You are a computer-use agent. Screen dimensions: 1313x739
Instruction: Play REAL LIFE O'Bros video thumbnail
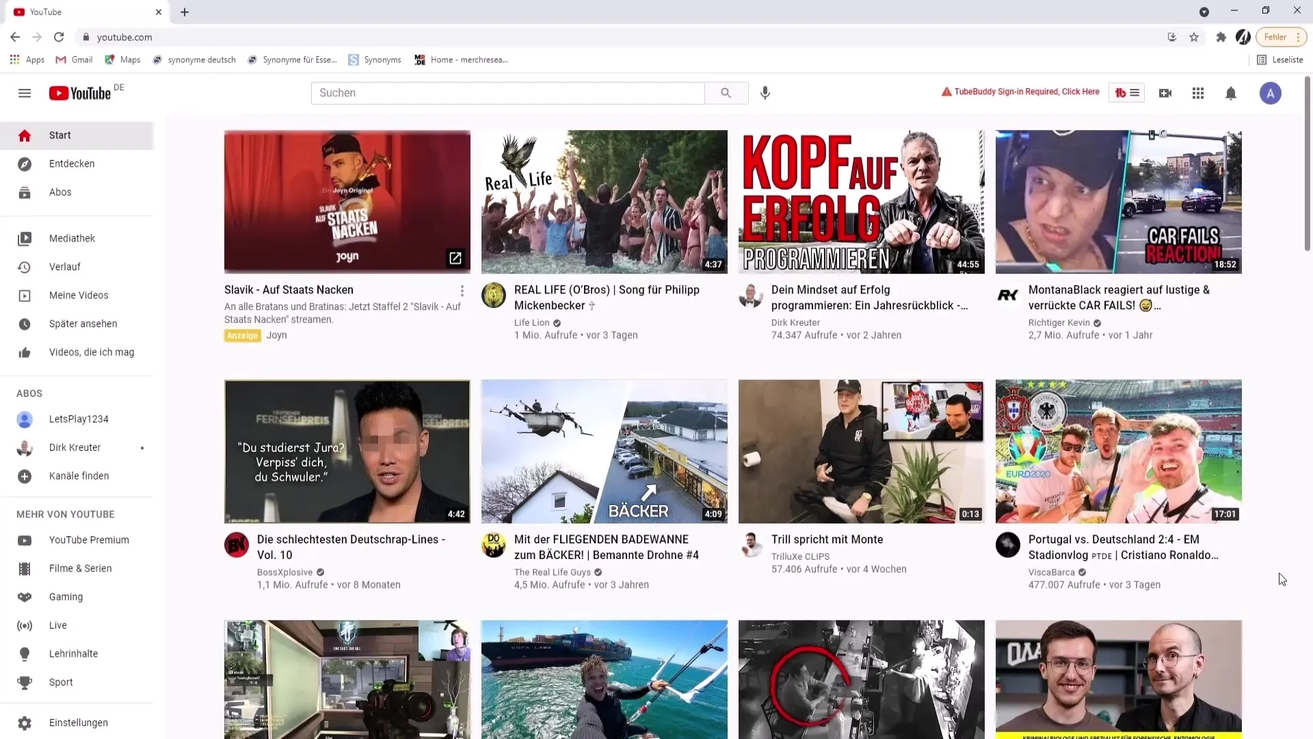pyautogui.click(x=605, y=202)
